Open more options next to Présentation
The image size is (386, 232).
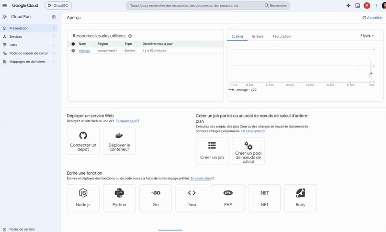pos(54,29)
